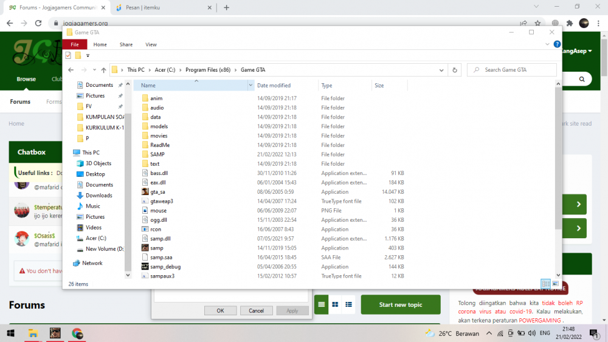This screenshot has width=608, height=342.
Task: Open the gta_sa application icon
Action: (145, 192)
